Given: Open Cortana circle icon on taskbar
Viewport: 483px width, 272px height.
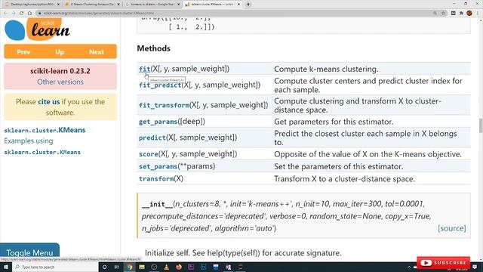Looking at the screenshot, I should (x=104, y=267).
